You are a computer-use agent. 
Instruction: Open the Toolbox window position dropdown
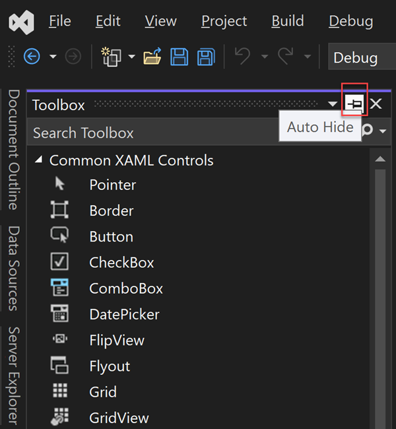tap(333, 104)
